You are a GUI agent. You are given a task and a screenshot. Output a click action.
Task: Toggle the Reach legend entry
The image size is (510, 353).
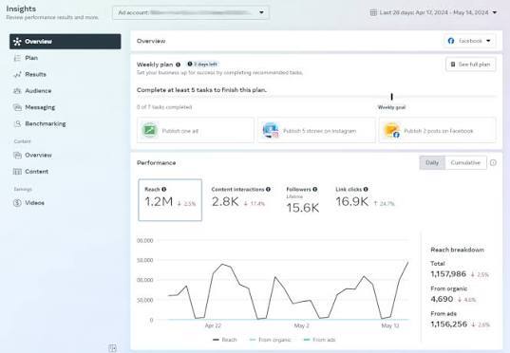click(x=225, y=340)
